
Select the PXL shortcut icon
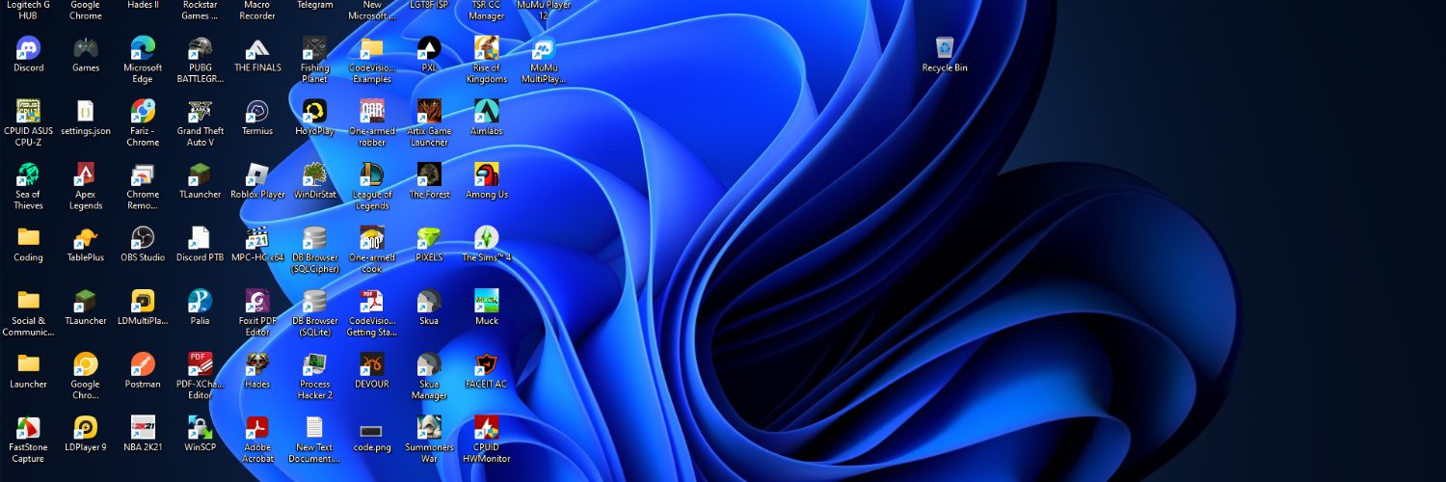tap(429, 48)
